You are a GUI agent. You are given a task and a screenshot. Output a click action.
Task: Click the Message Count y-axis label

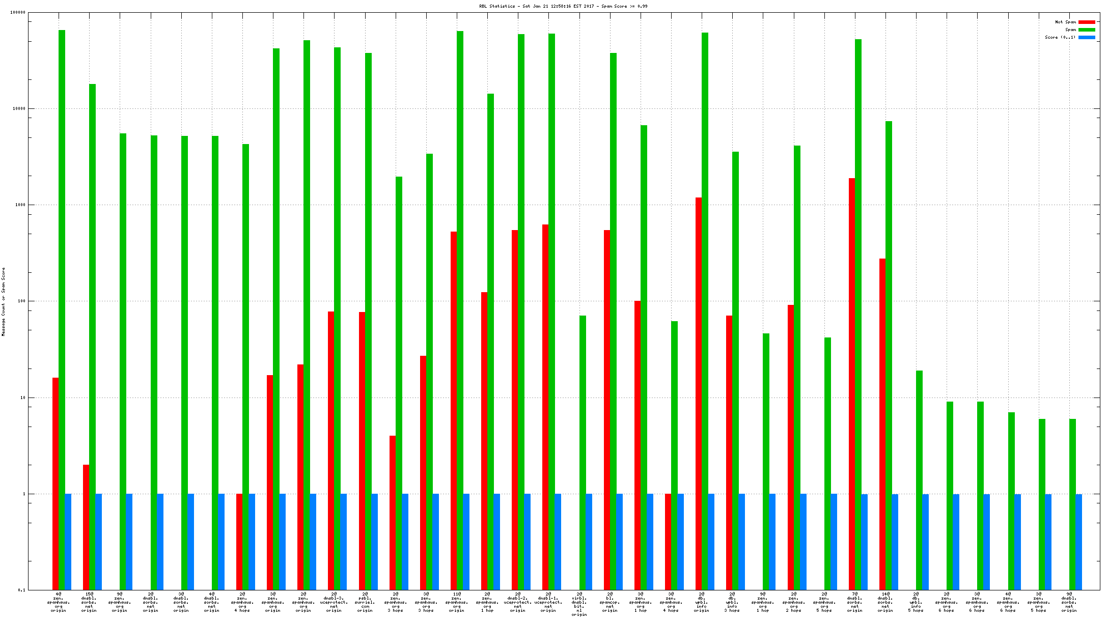(x=4, y=301)
